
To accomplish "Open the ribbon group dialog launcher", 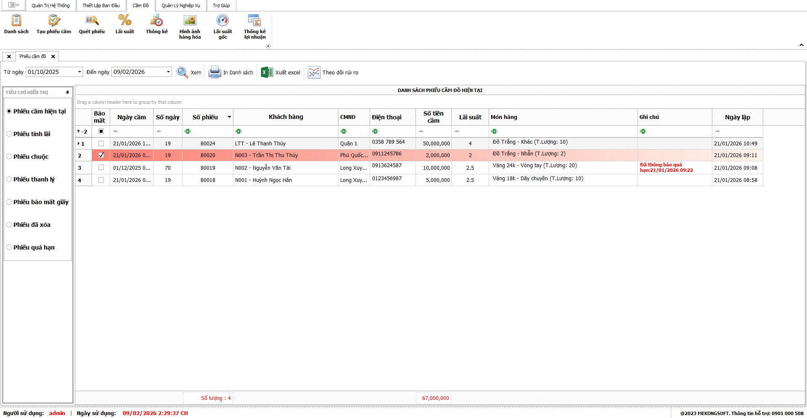I will 268,46.
